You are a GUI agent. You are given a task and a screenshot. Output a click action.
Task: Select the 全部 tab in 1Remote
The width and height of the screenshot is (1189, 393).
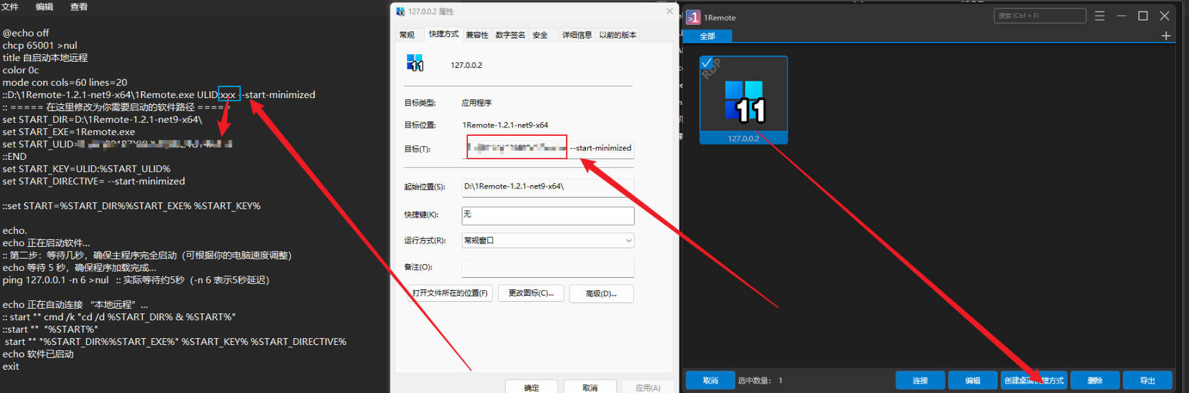(707, 36)
